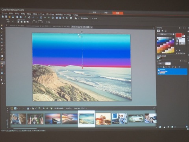
Task: Click the white background material swatch
Action: point(182,40)
